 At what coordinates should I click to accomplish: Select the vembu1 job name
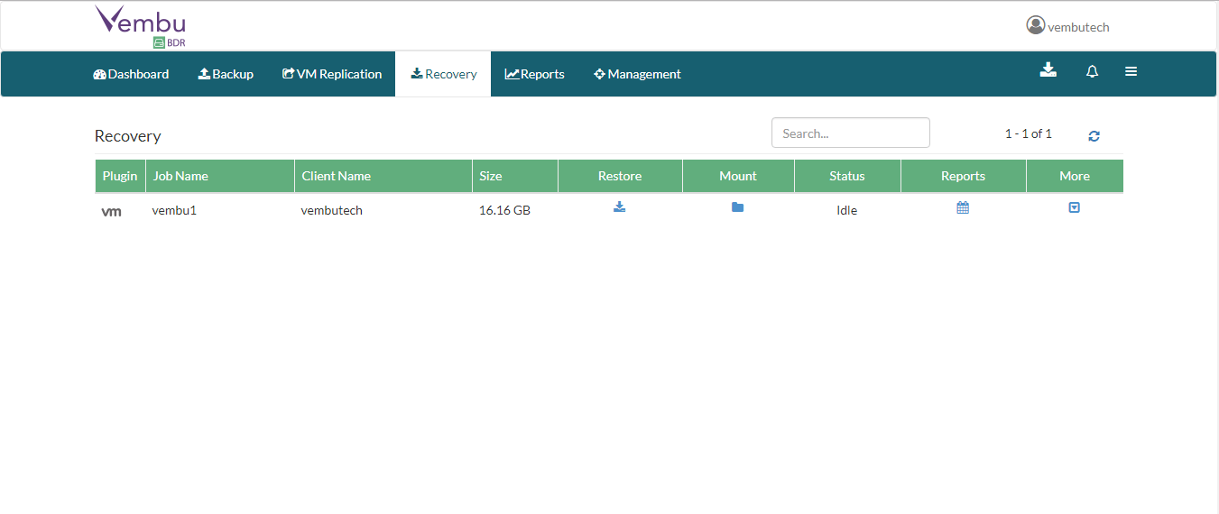(x=174, y=210)
